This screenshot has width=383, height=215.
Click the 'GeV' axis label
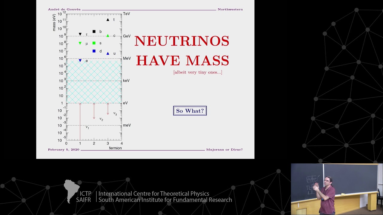tap(127, 36)
